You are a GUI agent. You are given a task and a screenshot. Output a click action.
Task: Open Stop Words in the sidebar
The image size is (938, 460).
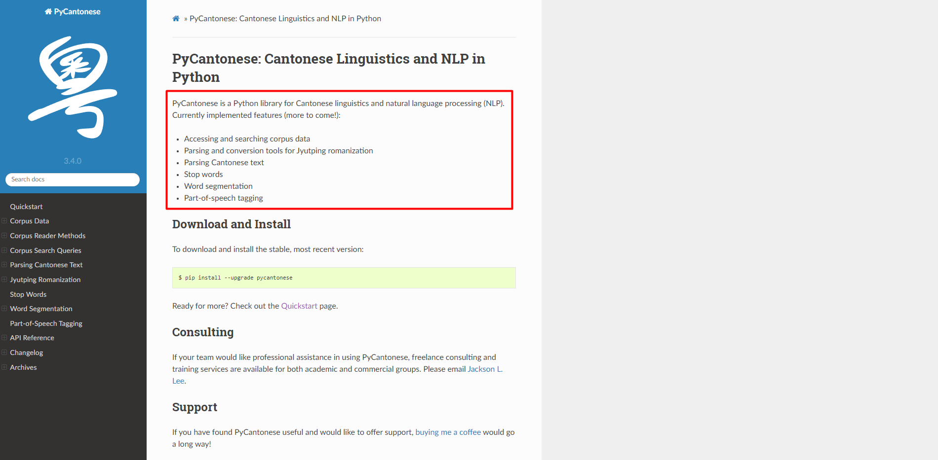click(x=28, y=294)
